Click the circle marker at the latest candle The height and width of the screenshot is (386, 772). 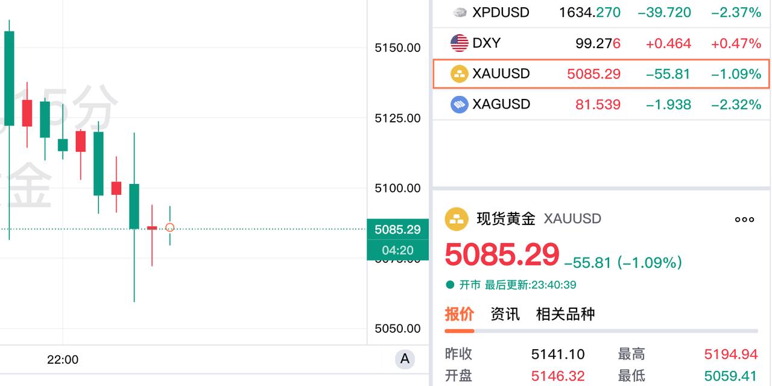click(170, 227)
